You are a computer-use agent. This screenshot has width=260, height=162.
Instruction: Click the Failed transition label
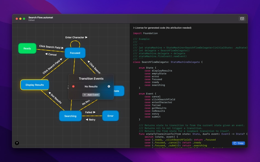coord(90,112)
